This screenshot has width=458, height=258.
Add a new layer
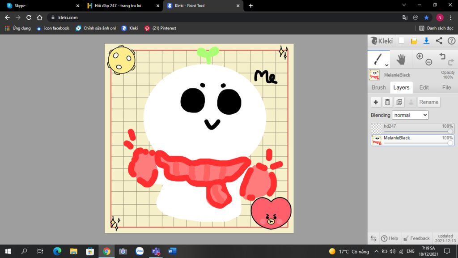(x=376, y=102)
